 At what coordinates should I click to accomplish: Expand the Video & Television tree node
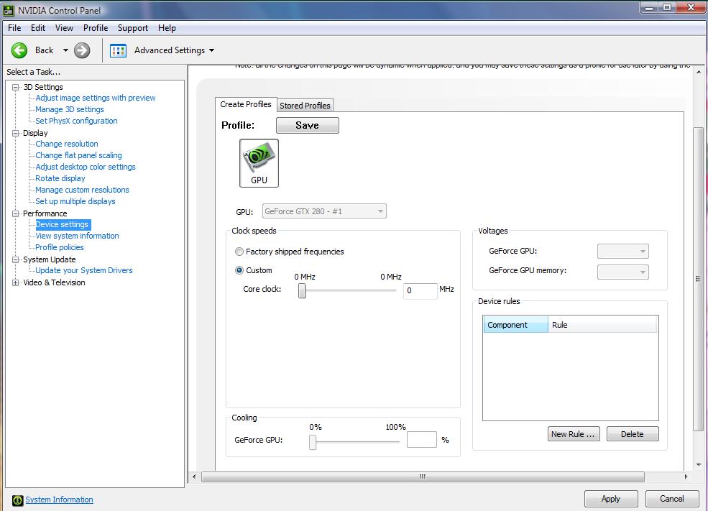[15, 282]
